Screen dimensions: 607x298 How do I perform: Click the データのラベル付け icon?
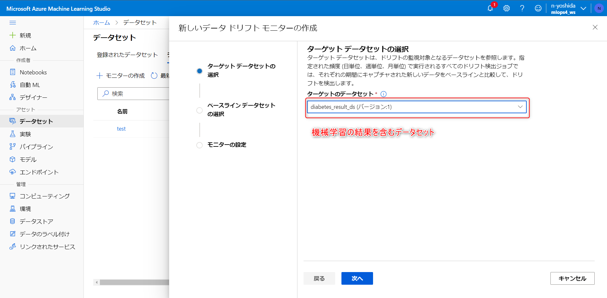click(x=13, y=234)
